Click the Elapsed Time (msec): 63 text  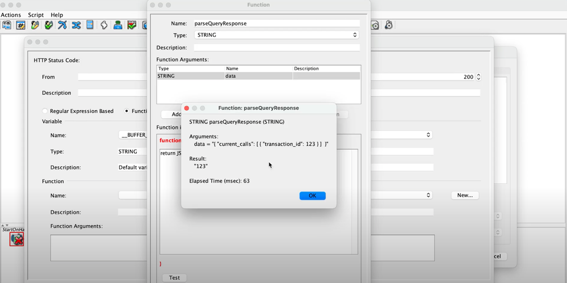220,181
